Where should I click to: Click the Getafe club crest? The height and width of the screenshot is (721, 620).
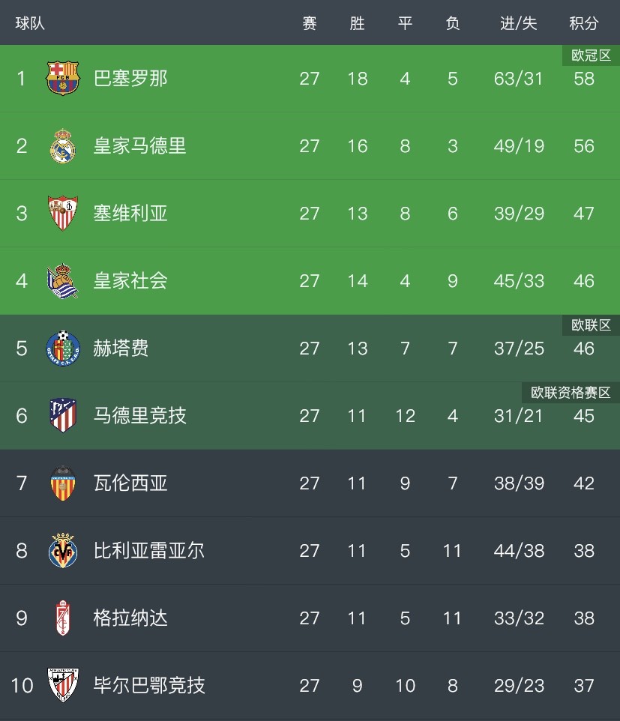point(63,348)
